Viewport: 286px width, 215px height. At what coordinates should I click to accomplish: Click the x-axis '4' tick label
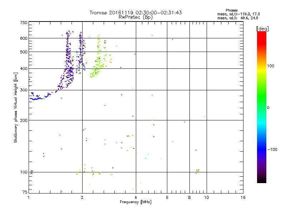(x=136, y=197)
